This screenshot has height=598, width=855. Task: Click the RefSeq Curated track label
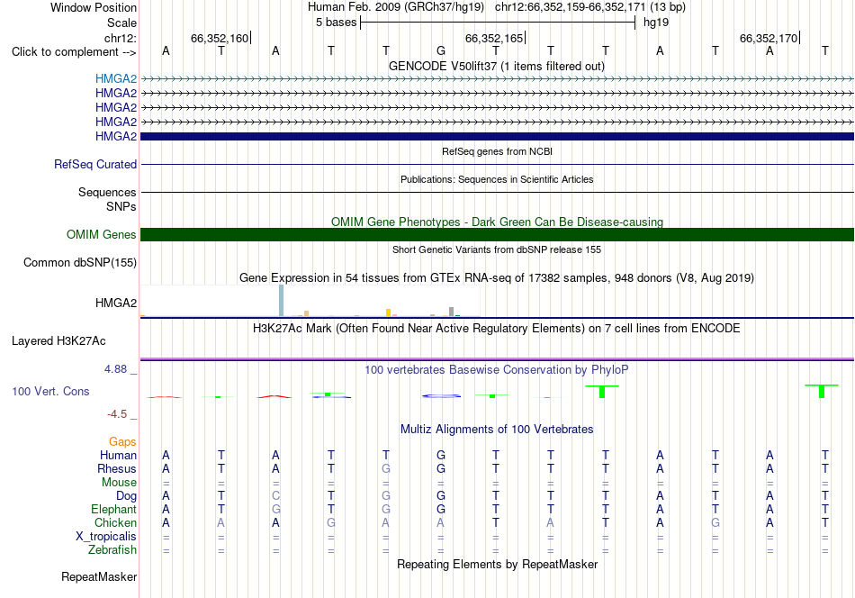tap(94, 164)
